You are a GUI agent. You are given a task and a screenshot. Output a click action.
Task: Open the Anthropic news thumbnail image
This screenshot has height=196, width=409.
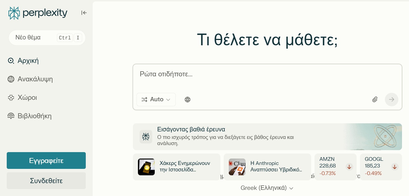pyautogui.click(x=237, y=167)
